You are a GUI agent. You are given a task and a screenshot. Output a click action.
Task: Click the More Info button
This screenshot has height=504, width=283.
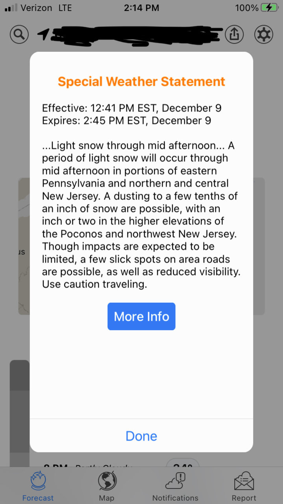141,316
